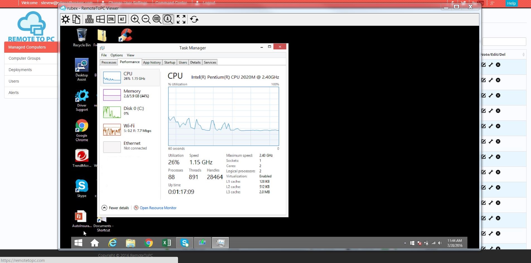
Task: Collapse Task Manager with Fewer details
Action: [x=116, y=208]
